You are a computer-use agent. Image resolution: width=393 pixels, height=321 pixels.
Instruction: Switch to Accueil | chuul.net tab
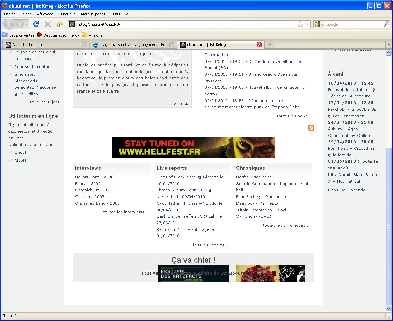(44, 45)
